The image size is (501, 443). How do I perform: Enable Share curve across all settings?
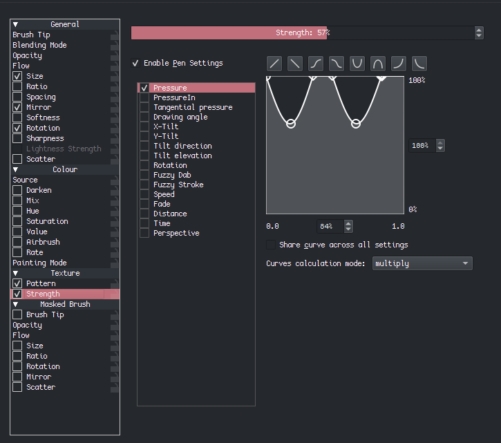(x=271, y=245)
